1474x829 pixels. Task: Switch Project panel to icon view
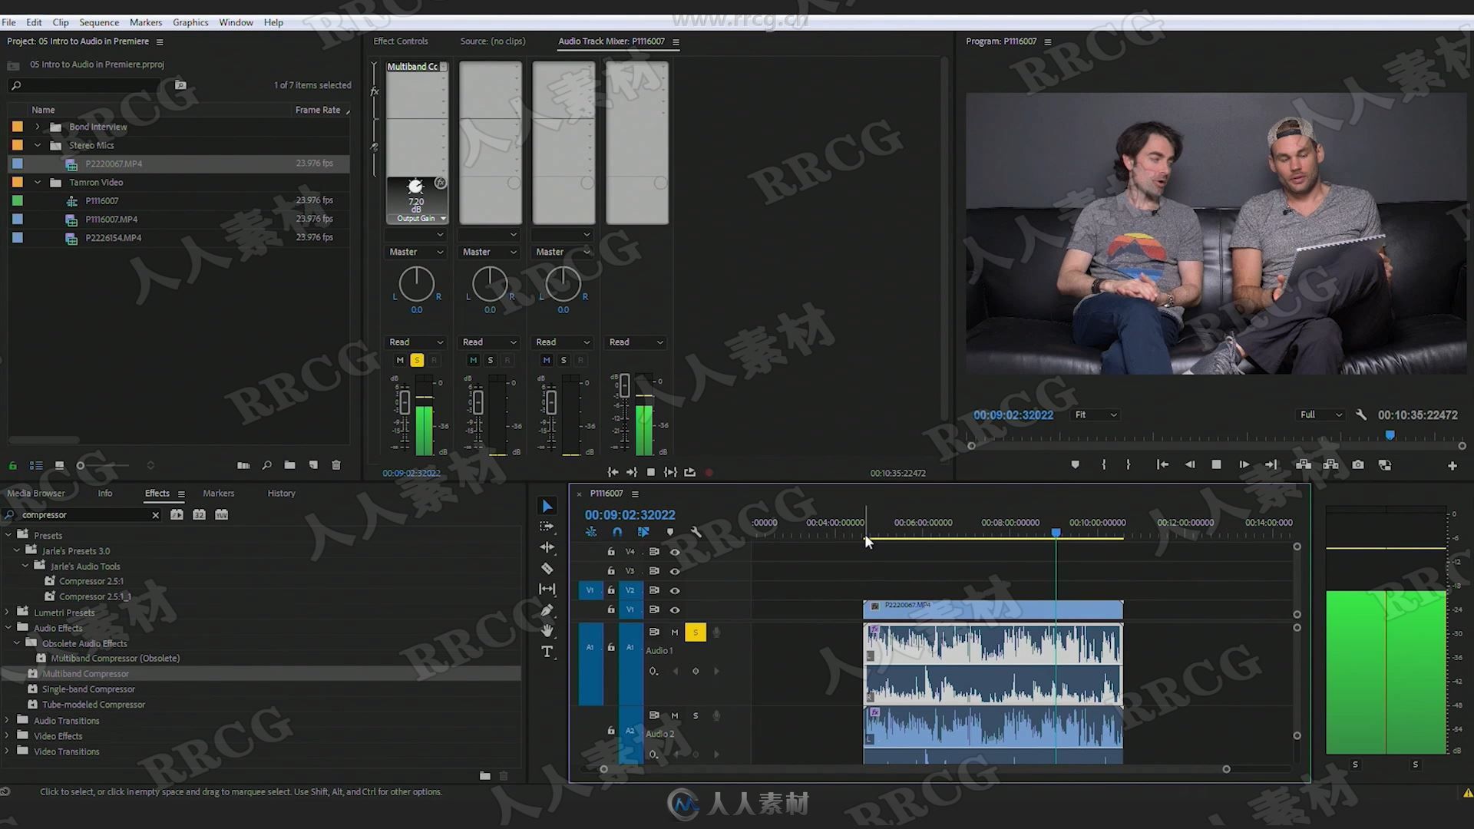coord(59,465)
